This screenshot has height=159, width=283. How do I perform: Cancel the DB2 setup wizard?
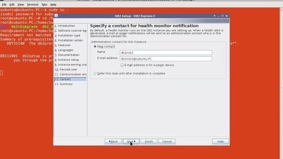point(167,141)
